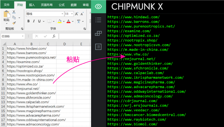Screen dimensions: 224x127
Task: Click the formula bar confirm checkmark icon
Action: point(45,36)
